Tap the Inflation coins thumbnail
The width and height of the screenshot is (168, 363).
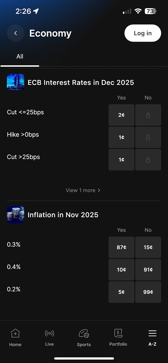pos(15,215)
